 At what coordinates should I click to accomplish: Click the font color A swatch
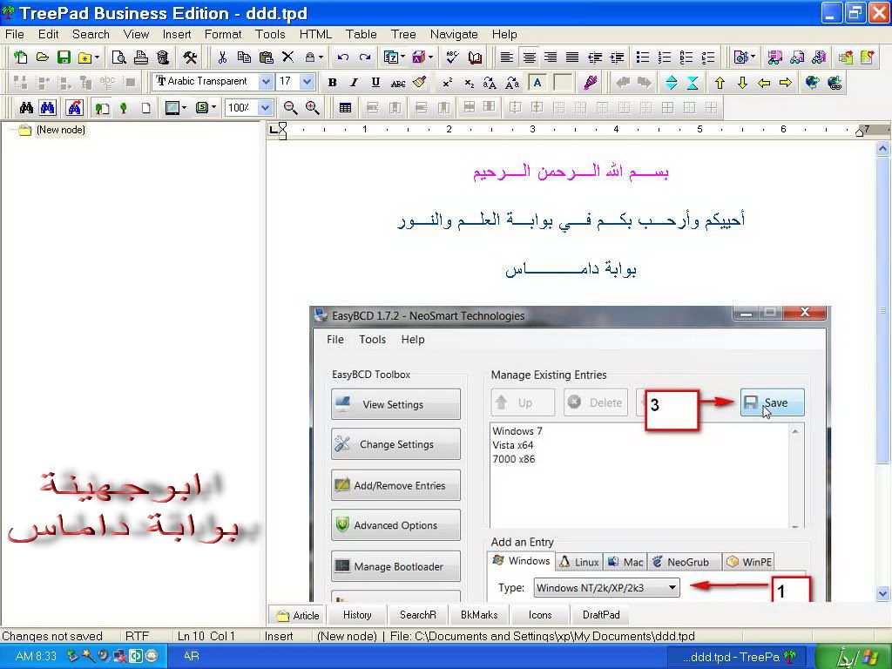pyautogui.click(x=537, y=83)
